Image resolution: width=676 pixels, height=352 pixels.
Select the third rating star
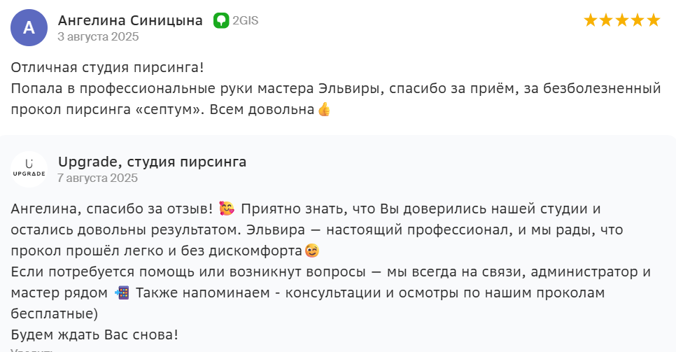coord(622,20)
